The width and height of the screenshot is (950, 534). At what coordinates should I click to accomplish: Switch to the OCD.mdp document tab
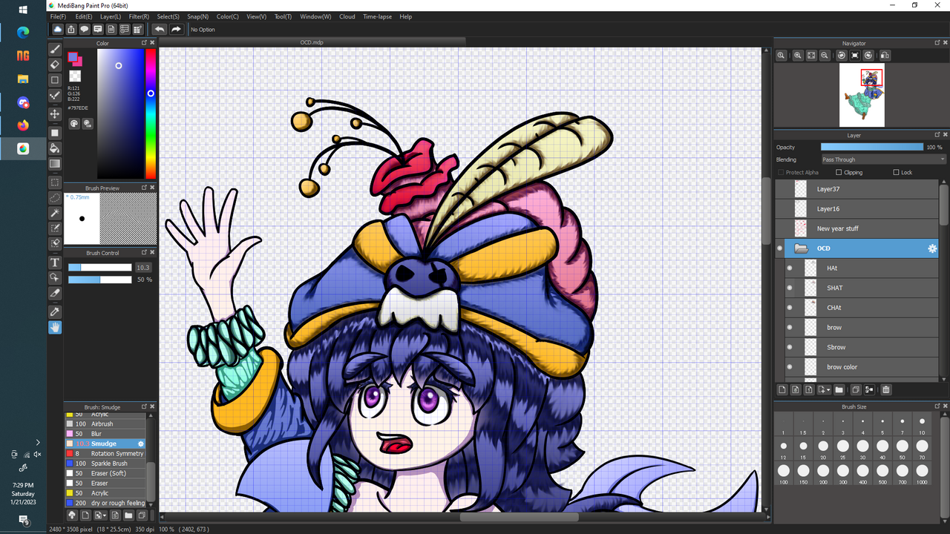pyautogui.click(x=312, y=42)
